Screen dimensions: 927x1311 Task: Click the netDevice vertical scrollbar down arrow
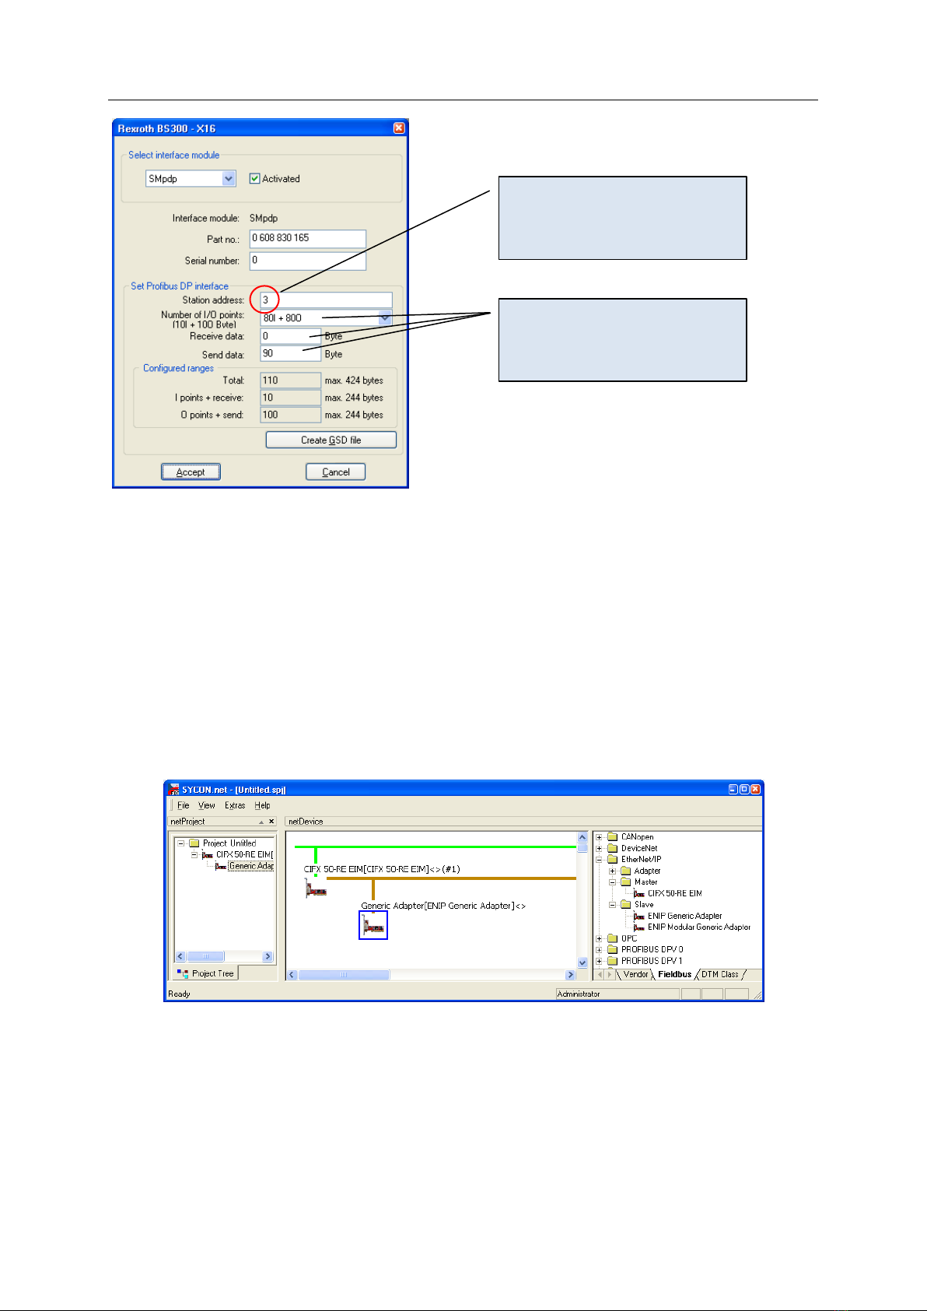point(582,962)
